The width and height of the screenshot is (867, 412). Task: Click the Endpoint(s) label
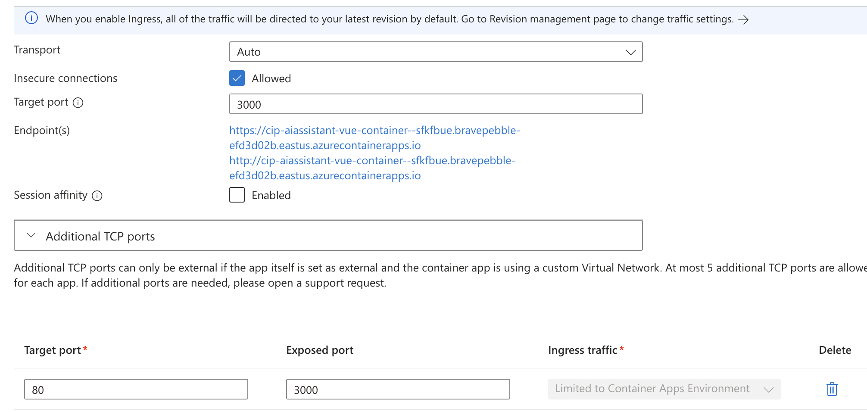point(42,130)
